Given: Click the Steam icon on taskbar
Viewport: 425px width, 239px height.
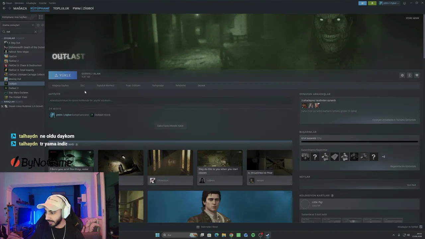Looking at the screenshot, I should click(268, 235).
